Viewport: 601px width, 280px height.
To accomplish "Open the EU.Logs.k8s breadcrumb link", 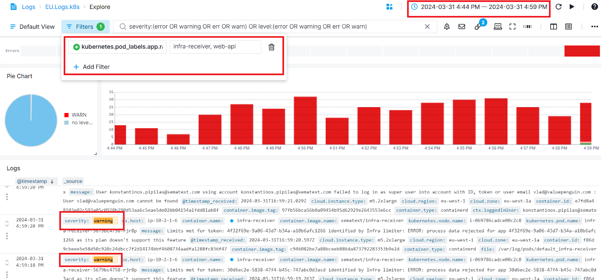I will click(62, 7).
